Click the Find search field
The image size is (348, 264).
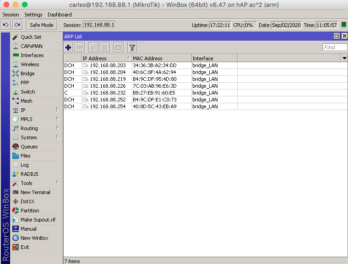335,47
